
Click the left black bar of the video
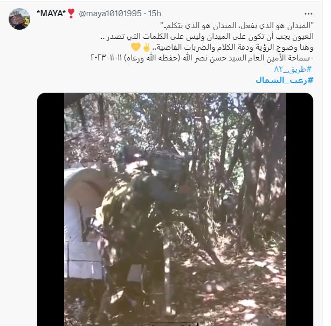coord(51,209)
